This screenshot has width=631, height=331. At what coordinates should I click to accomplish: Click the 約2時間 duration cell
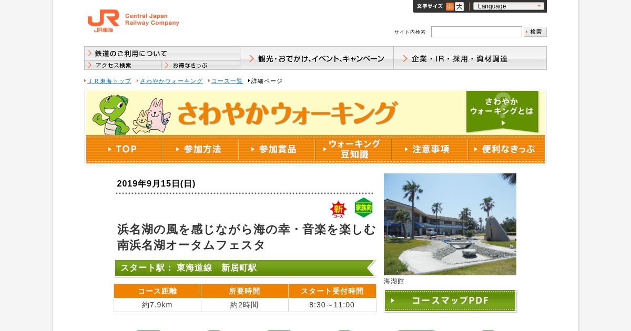(245, 305)
